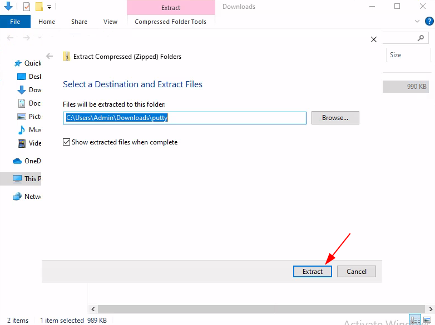Screen dimensions: 435x325
Task: Open the Help question mark icon
Action: coord(429,21)
